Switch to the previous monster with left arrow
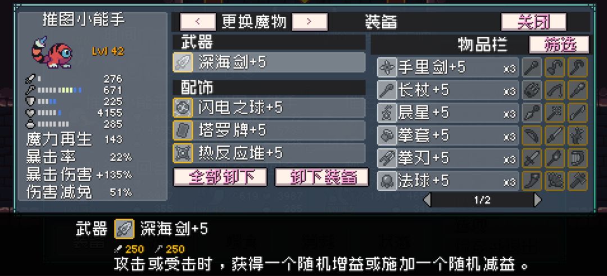The image size is (607, 276). [x=198, y=22]
